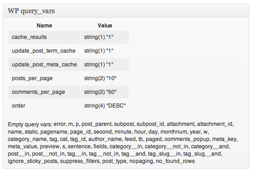Click the word no_found_rows in the list
Viewport: 253px width, 173px height.
click(175, 161)
